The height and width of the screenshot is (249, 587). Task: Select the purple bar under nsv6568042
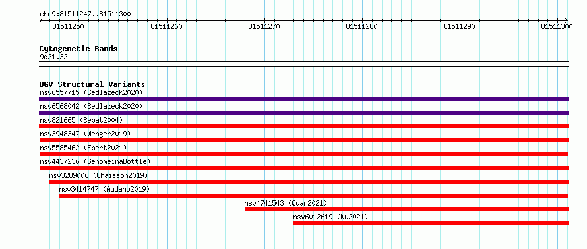click(x=303, y=113)
